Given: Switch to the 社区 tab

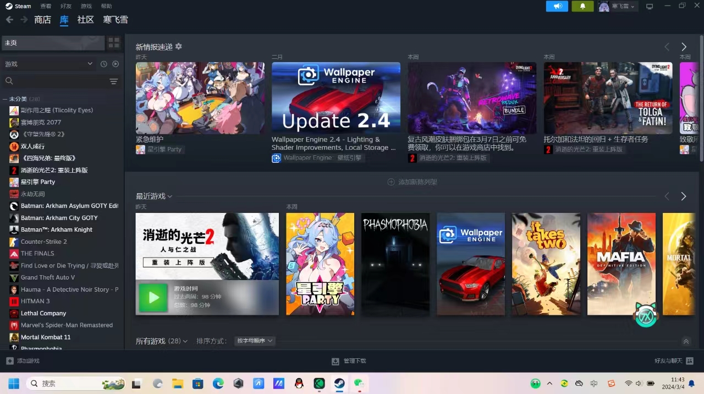Looking at the screenshot, I should [86, 20].
